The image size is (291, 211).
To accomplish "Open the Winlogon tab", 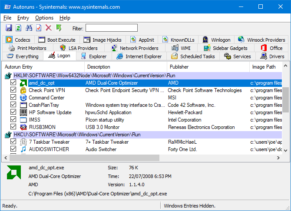I will pyautogui.click(x=218, y=40).
